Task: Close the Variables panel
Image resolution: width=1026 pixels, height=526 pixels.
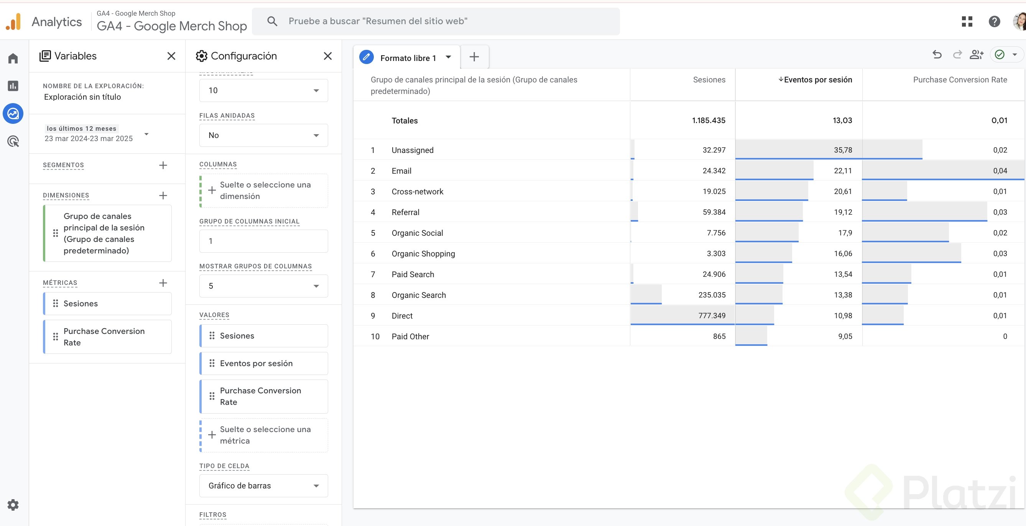Action: (x=171, y=56)
